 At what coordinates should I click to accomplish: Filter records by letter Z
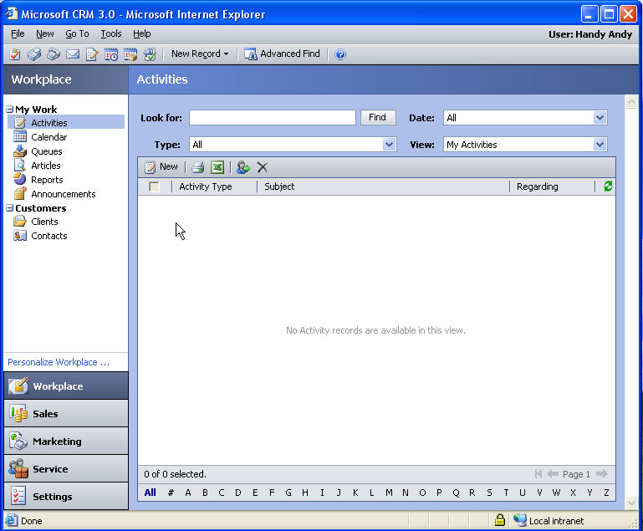tap(606, 493)
